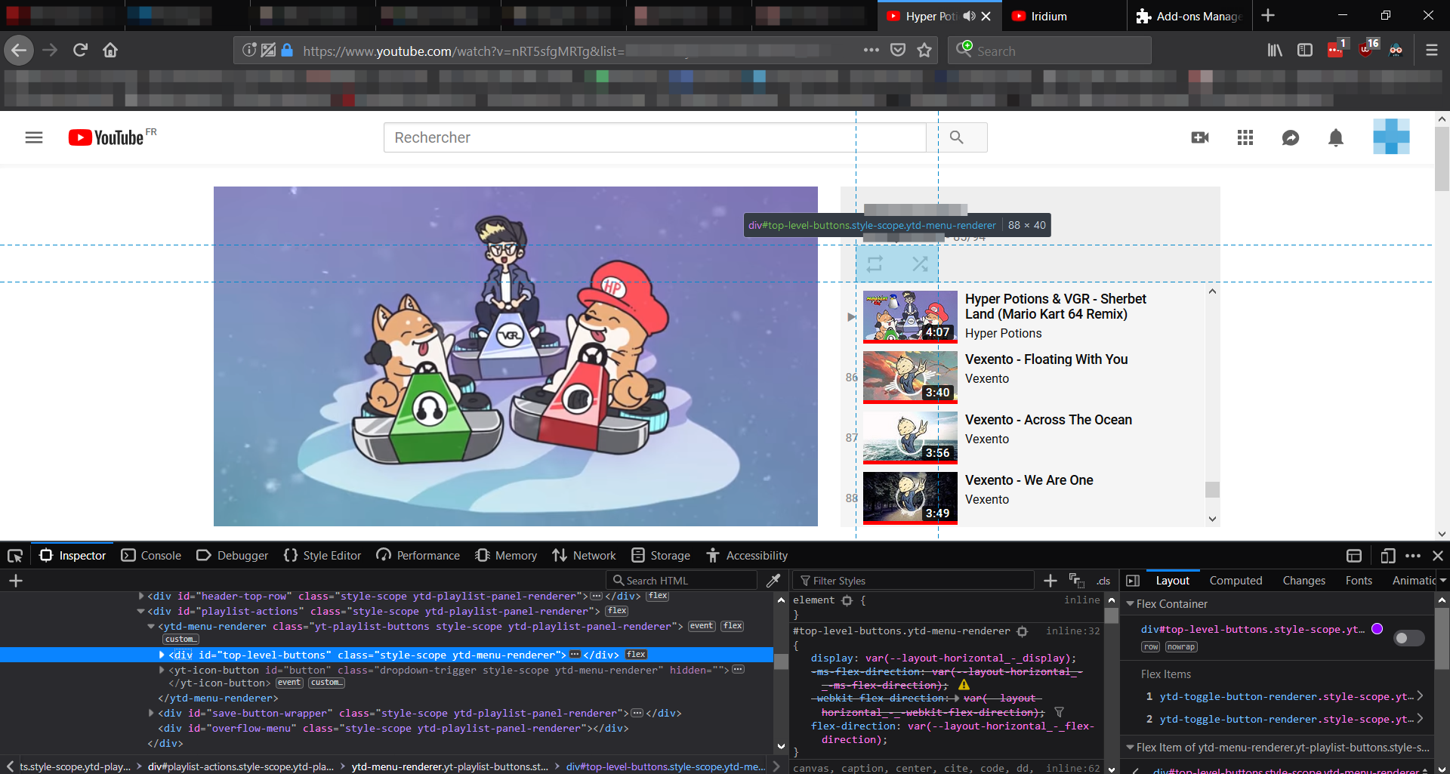The image size is (1450, 774).
Task: Toggle the flexbox overlay switch in Layout
Action: click(x=1408, y=638)
